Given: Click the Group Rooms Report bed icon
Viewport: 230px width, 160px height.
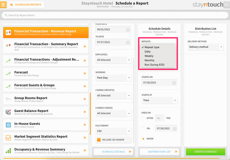Looking at the screenshot, I should (x=8, y=99).
